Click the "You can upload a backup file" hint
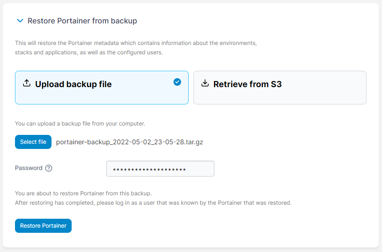382x252 pixels. click(x=80, y=124)
